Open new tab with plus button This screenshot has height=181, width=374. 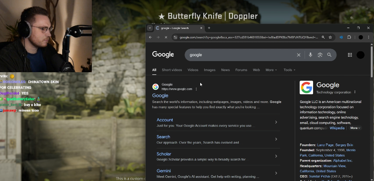209,28
